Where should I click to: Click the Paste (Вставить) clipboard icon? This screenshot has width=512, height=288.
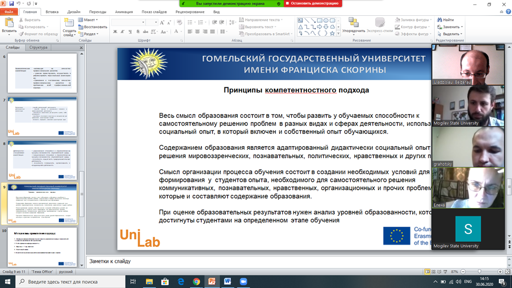tap(9, 23)
